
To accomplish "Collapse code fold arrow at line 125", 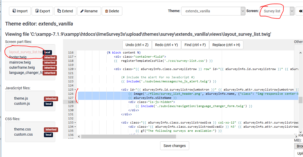I will click(75, 90).
